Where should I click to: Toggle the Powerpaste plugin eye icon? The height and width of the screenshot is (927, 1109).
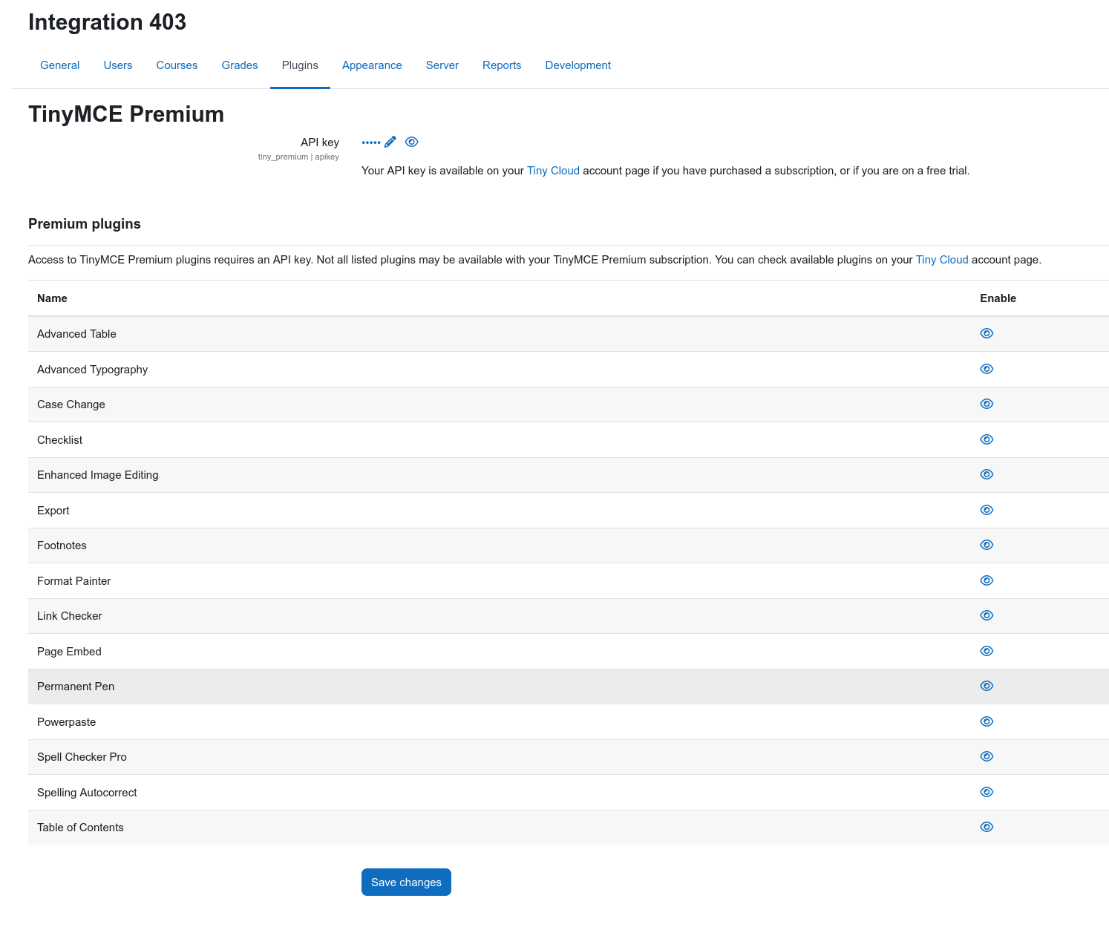pyautogui.click(x=987, y=721)
